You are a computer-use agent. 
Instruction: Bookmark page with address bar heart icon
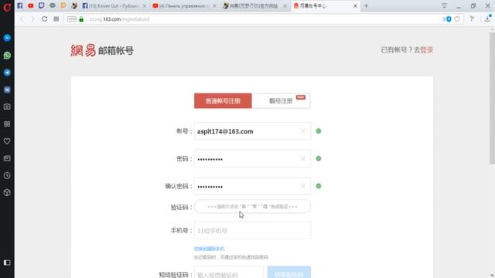[457, 19]
